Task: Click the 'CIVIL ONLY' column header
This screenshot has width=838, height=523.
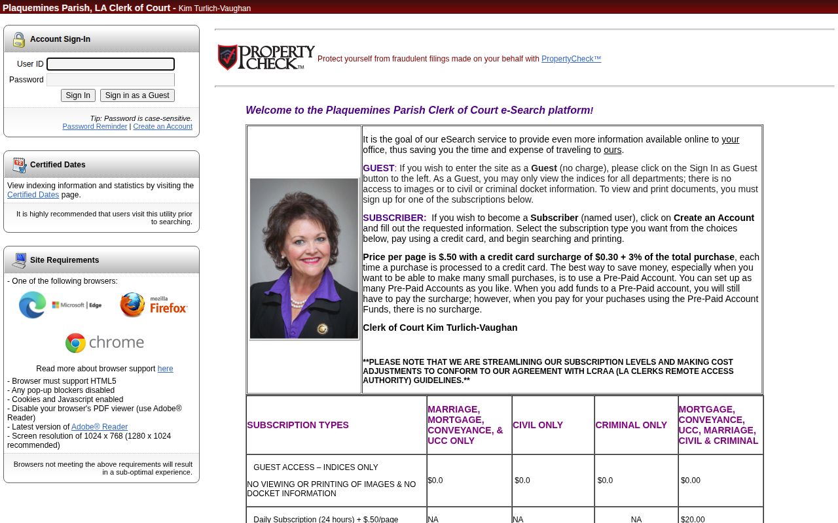Action: [537, 425]
